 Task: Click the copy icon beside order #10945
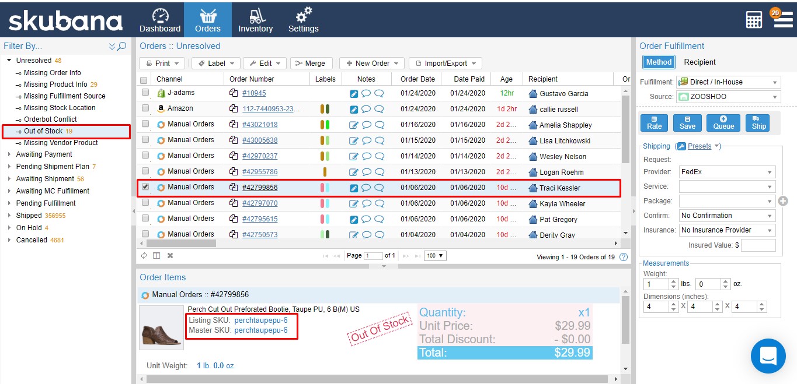234,93
